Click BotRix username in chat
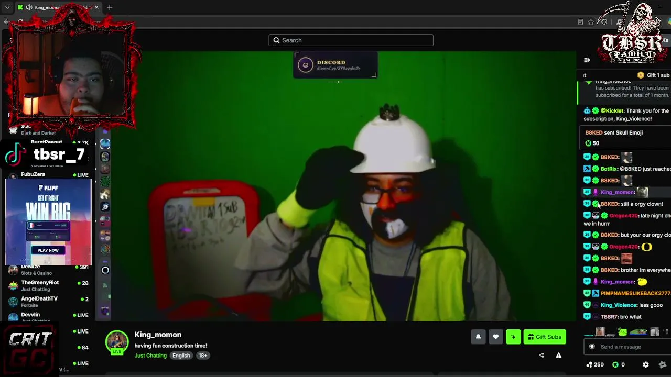This screenshot has width=671, height=377. 609,169
